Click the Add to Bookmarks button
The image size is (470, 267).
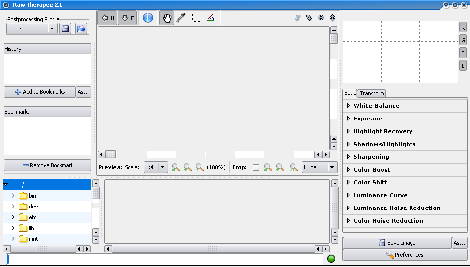(40, 92)
